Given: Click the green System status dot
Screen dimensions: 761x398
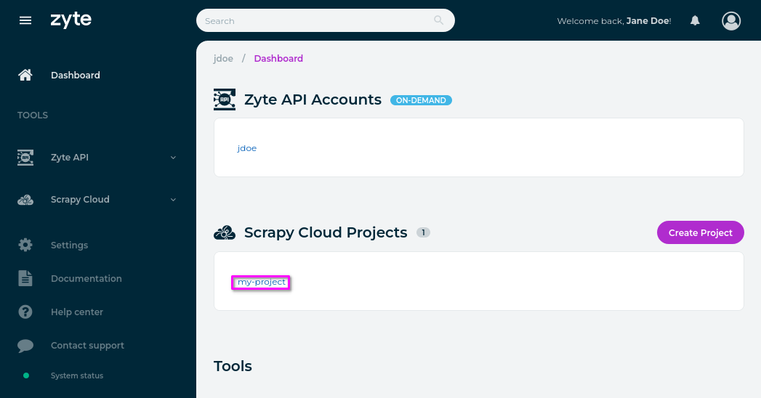Looking at the screenshot, I should click(26, 375).
